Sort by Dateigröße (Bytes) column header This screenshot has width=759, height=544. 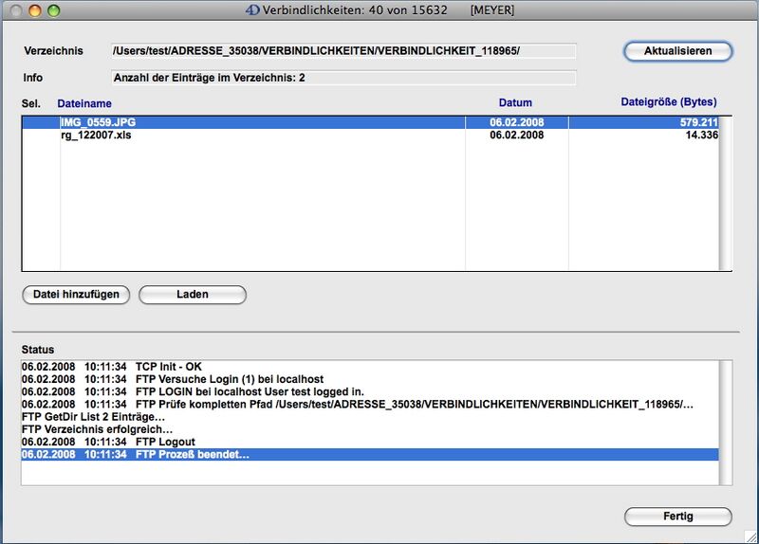coord(668,101)
